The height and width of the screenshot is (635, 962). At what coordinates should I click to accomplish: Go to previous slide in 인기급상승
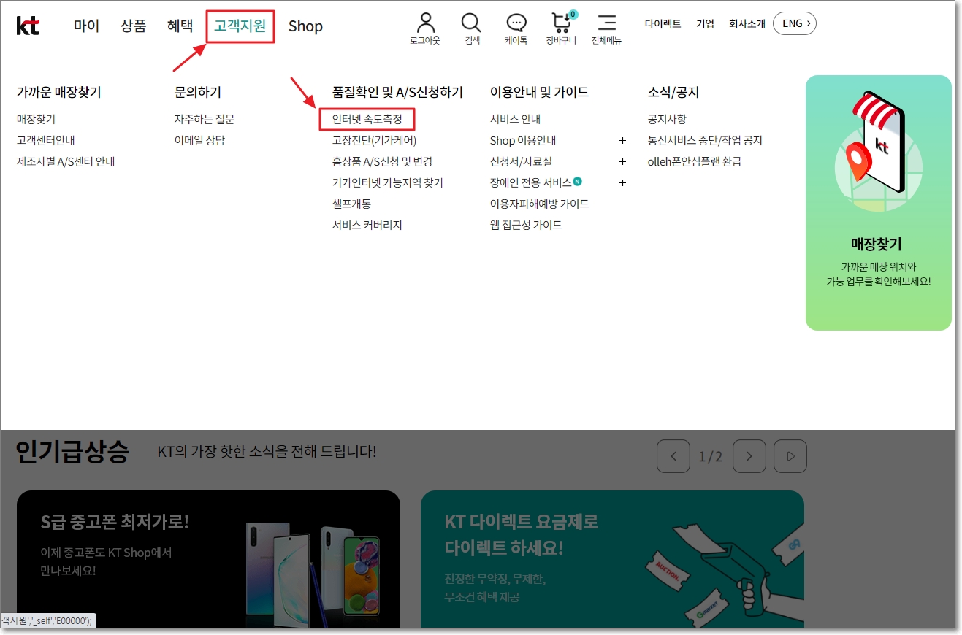click(x=673, y=456)
